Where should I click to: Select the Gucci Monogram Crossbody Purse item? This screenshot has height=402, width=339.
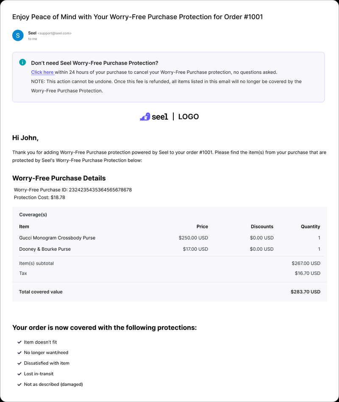[x=57, y=238]
